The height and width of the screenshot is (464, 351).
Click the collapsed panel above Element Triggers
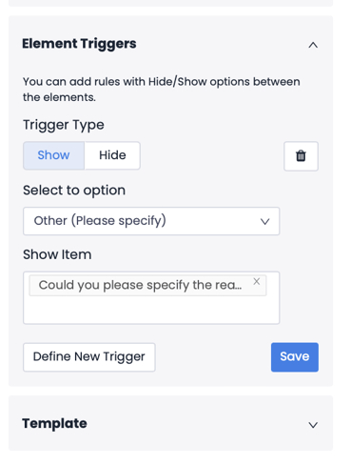(170, 3)
